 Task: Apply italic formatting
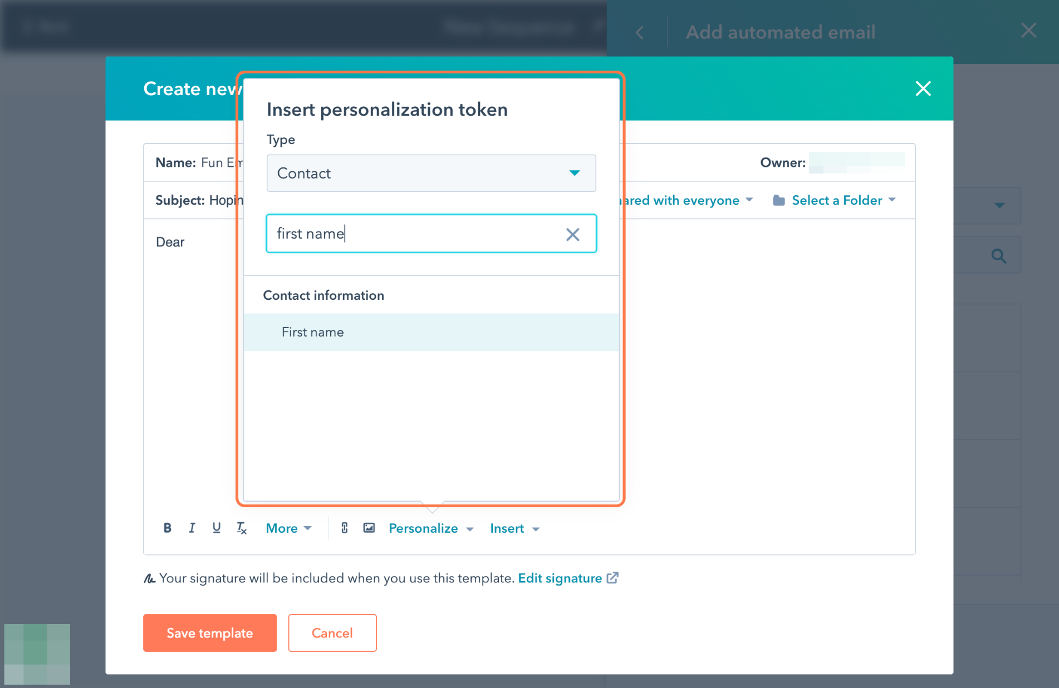[192, 528]
